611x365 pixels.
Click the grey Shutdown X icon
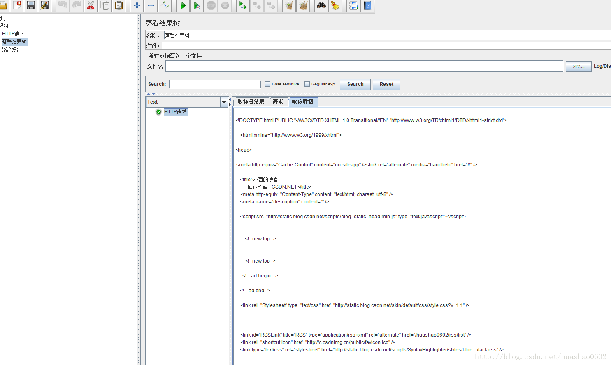225,5
